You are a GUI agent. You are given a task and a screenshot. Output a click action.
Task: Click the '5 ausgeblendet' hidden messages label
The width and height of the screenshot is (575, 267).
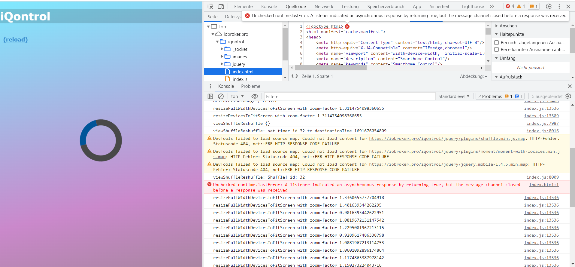(x=547, y=97)
